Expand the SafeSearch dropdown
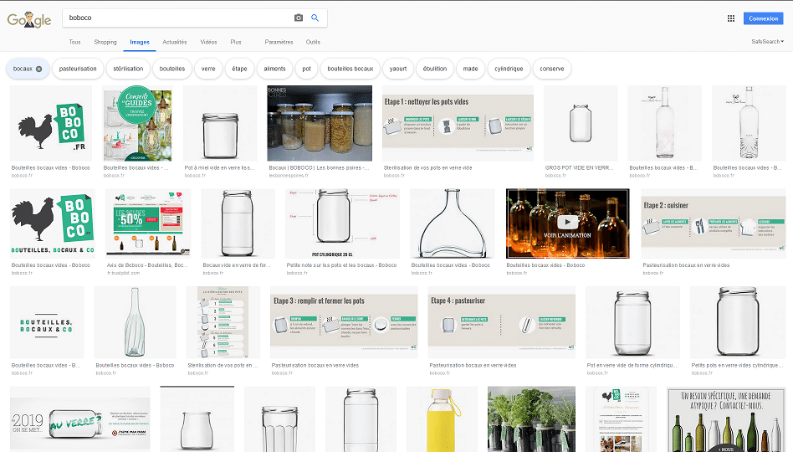Screen dimensions: 793x452 [768, 42]
